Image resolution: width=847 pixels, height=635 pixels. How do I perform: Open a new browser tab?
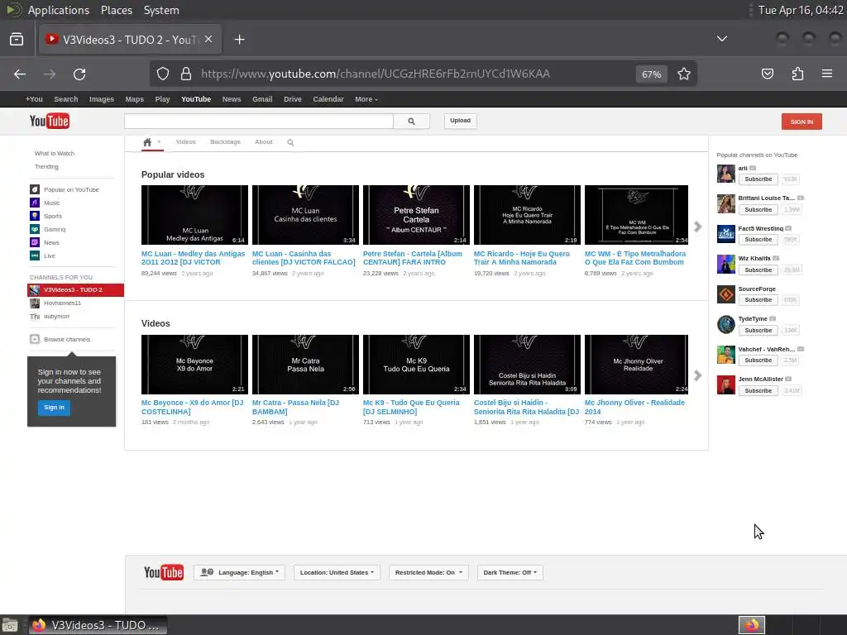pyautogui.click(x=239, y=40)
